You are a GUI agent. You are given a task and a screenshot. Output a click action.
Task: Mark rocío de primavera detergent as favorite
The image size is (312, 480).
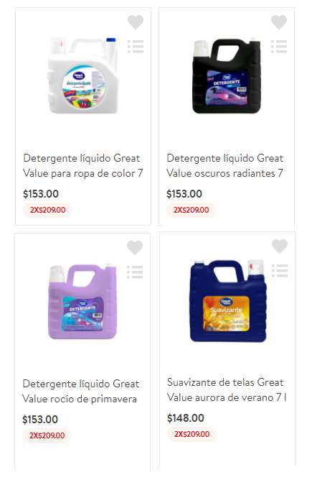tap(135, 247)
